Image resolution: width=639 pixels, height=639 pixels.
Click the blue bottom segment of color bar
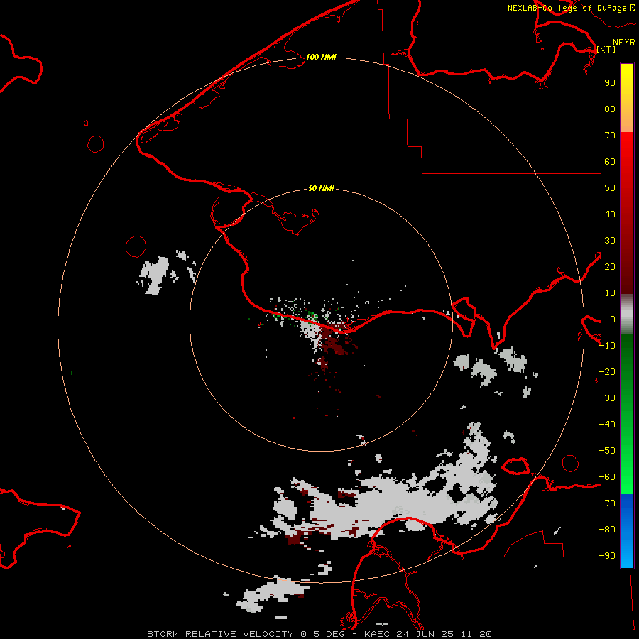coord(627,531)
